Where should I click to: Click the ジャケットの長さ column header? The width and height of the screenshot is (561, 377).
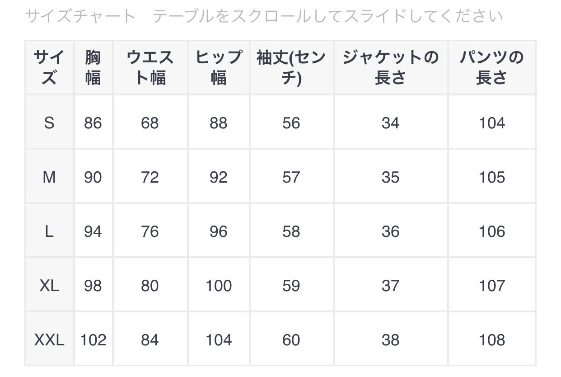[x=390, y=68]
